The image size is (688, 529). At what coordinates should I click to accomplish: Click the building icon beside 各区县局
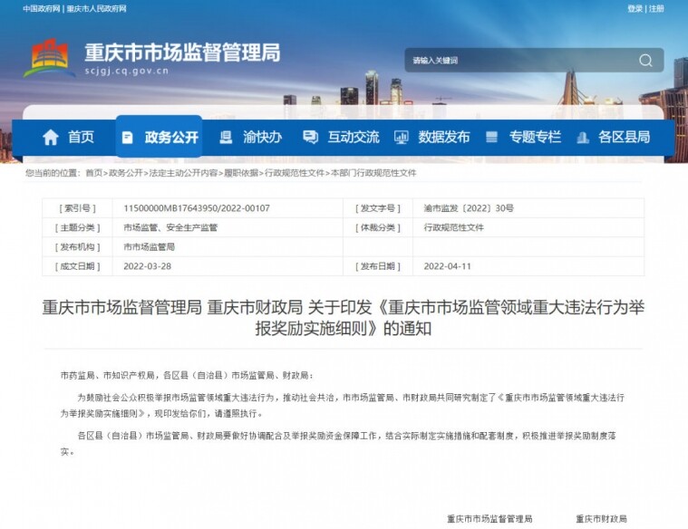pos(582,138)
